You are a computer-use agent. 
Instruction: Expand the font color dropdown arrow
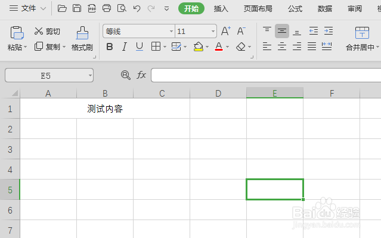pyautogui.click(x=227, y=47)
